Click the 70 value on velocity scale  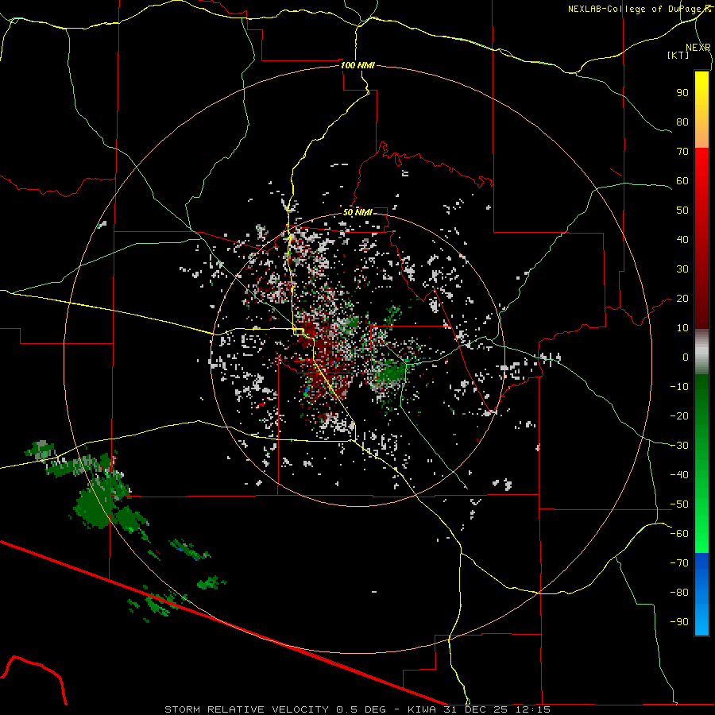(x=682, y=152)
